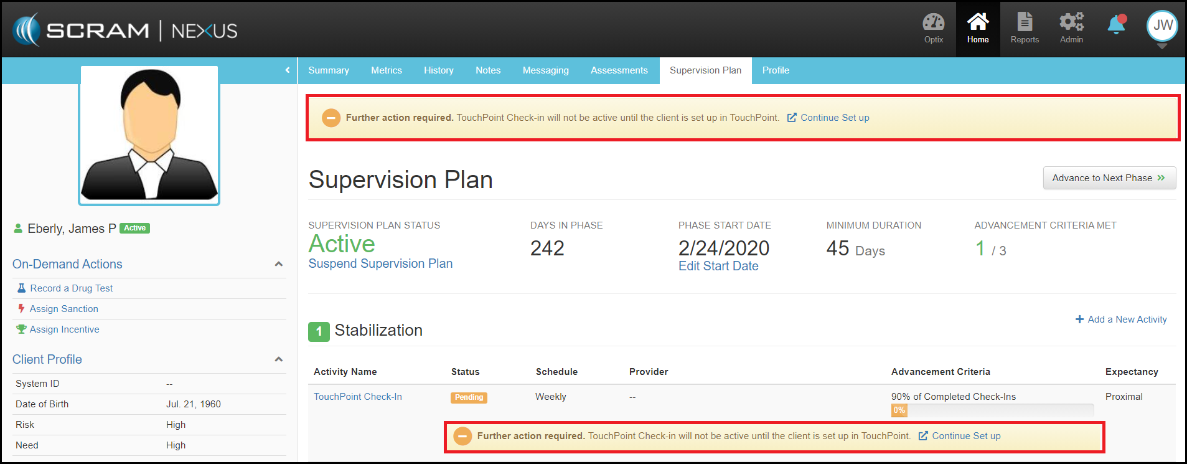Click Record a Drug Test

(71, 288)
